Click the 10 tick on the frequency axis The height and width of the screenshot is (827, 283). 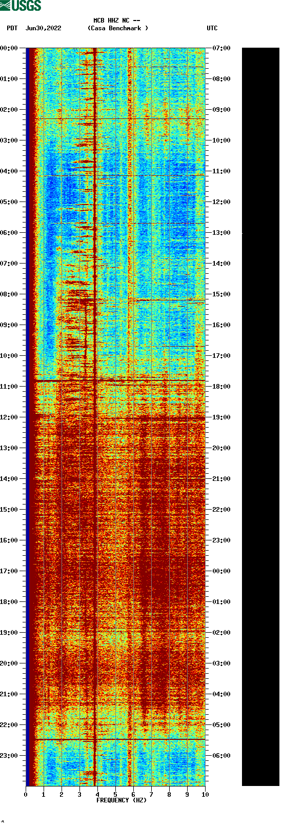(205, 795)
